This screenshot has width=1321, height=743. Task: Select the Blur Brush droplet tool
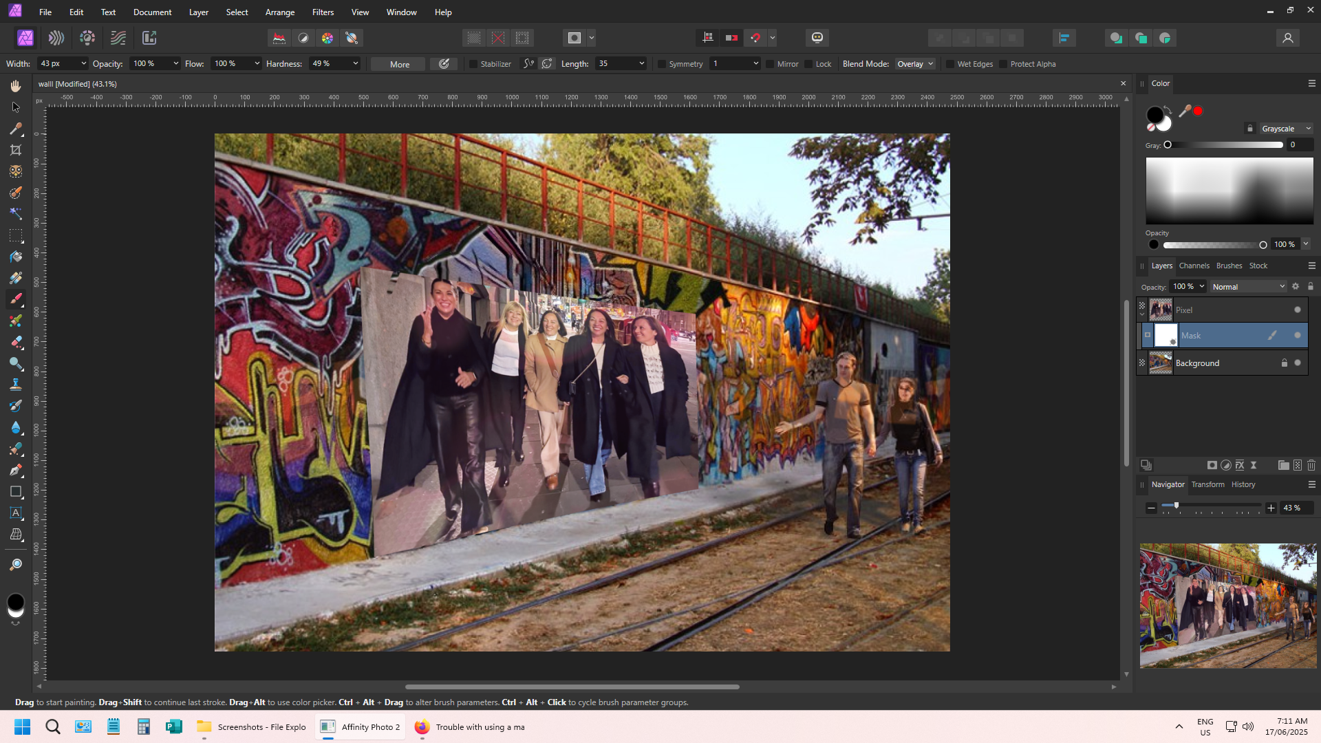click(16, 427)
